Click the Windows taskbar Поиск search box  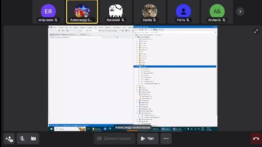coord(70,129)
